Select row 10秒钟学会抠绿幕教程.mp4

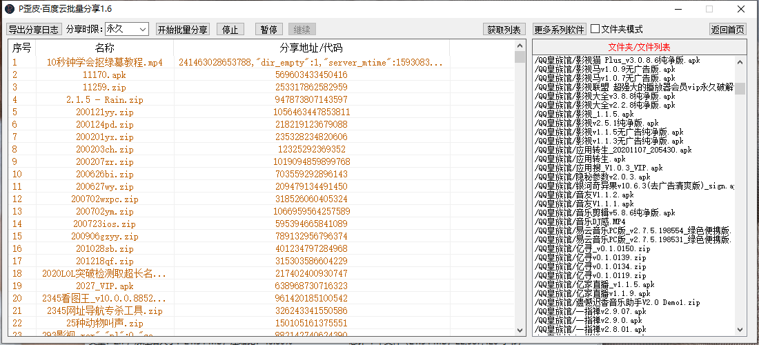(262, 62)
